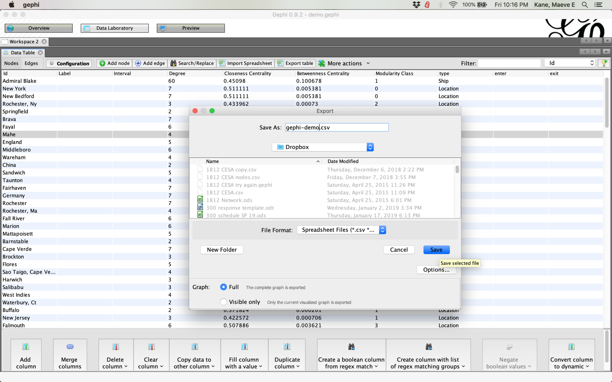Select the Full graph radio button
This screenshot has height=382, width=612.
pyautogui.click(x=223, y=287)
